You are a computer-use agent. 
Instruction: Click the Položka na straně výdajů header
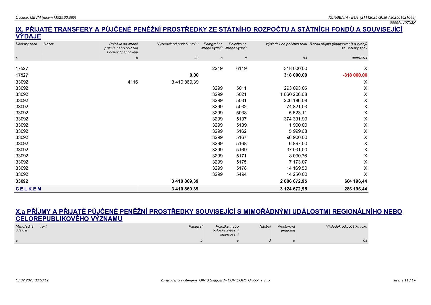click(236, 46)
